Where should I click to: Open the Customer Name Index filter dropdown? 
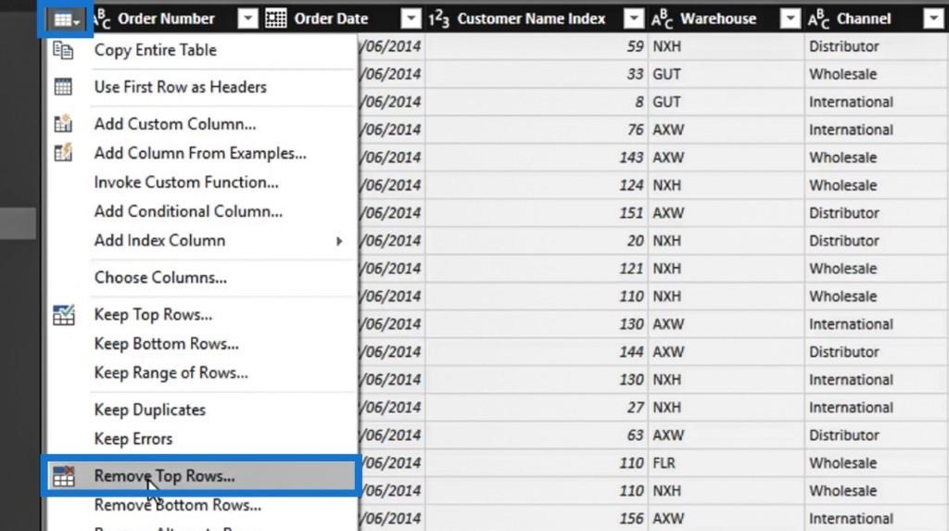point(634,19)
